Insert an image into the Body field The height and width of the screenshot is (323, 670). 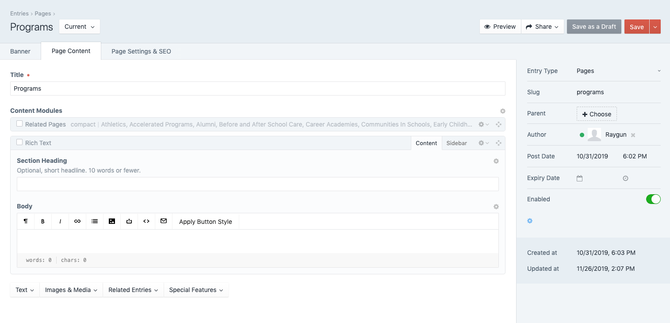(x=111, y=221)
